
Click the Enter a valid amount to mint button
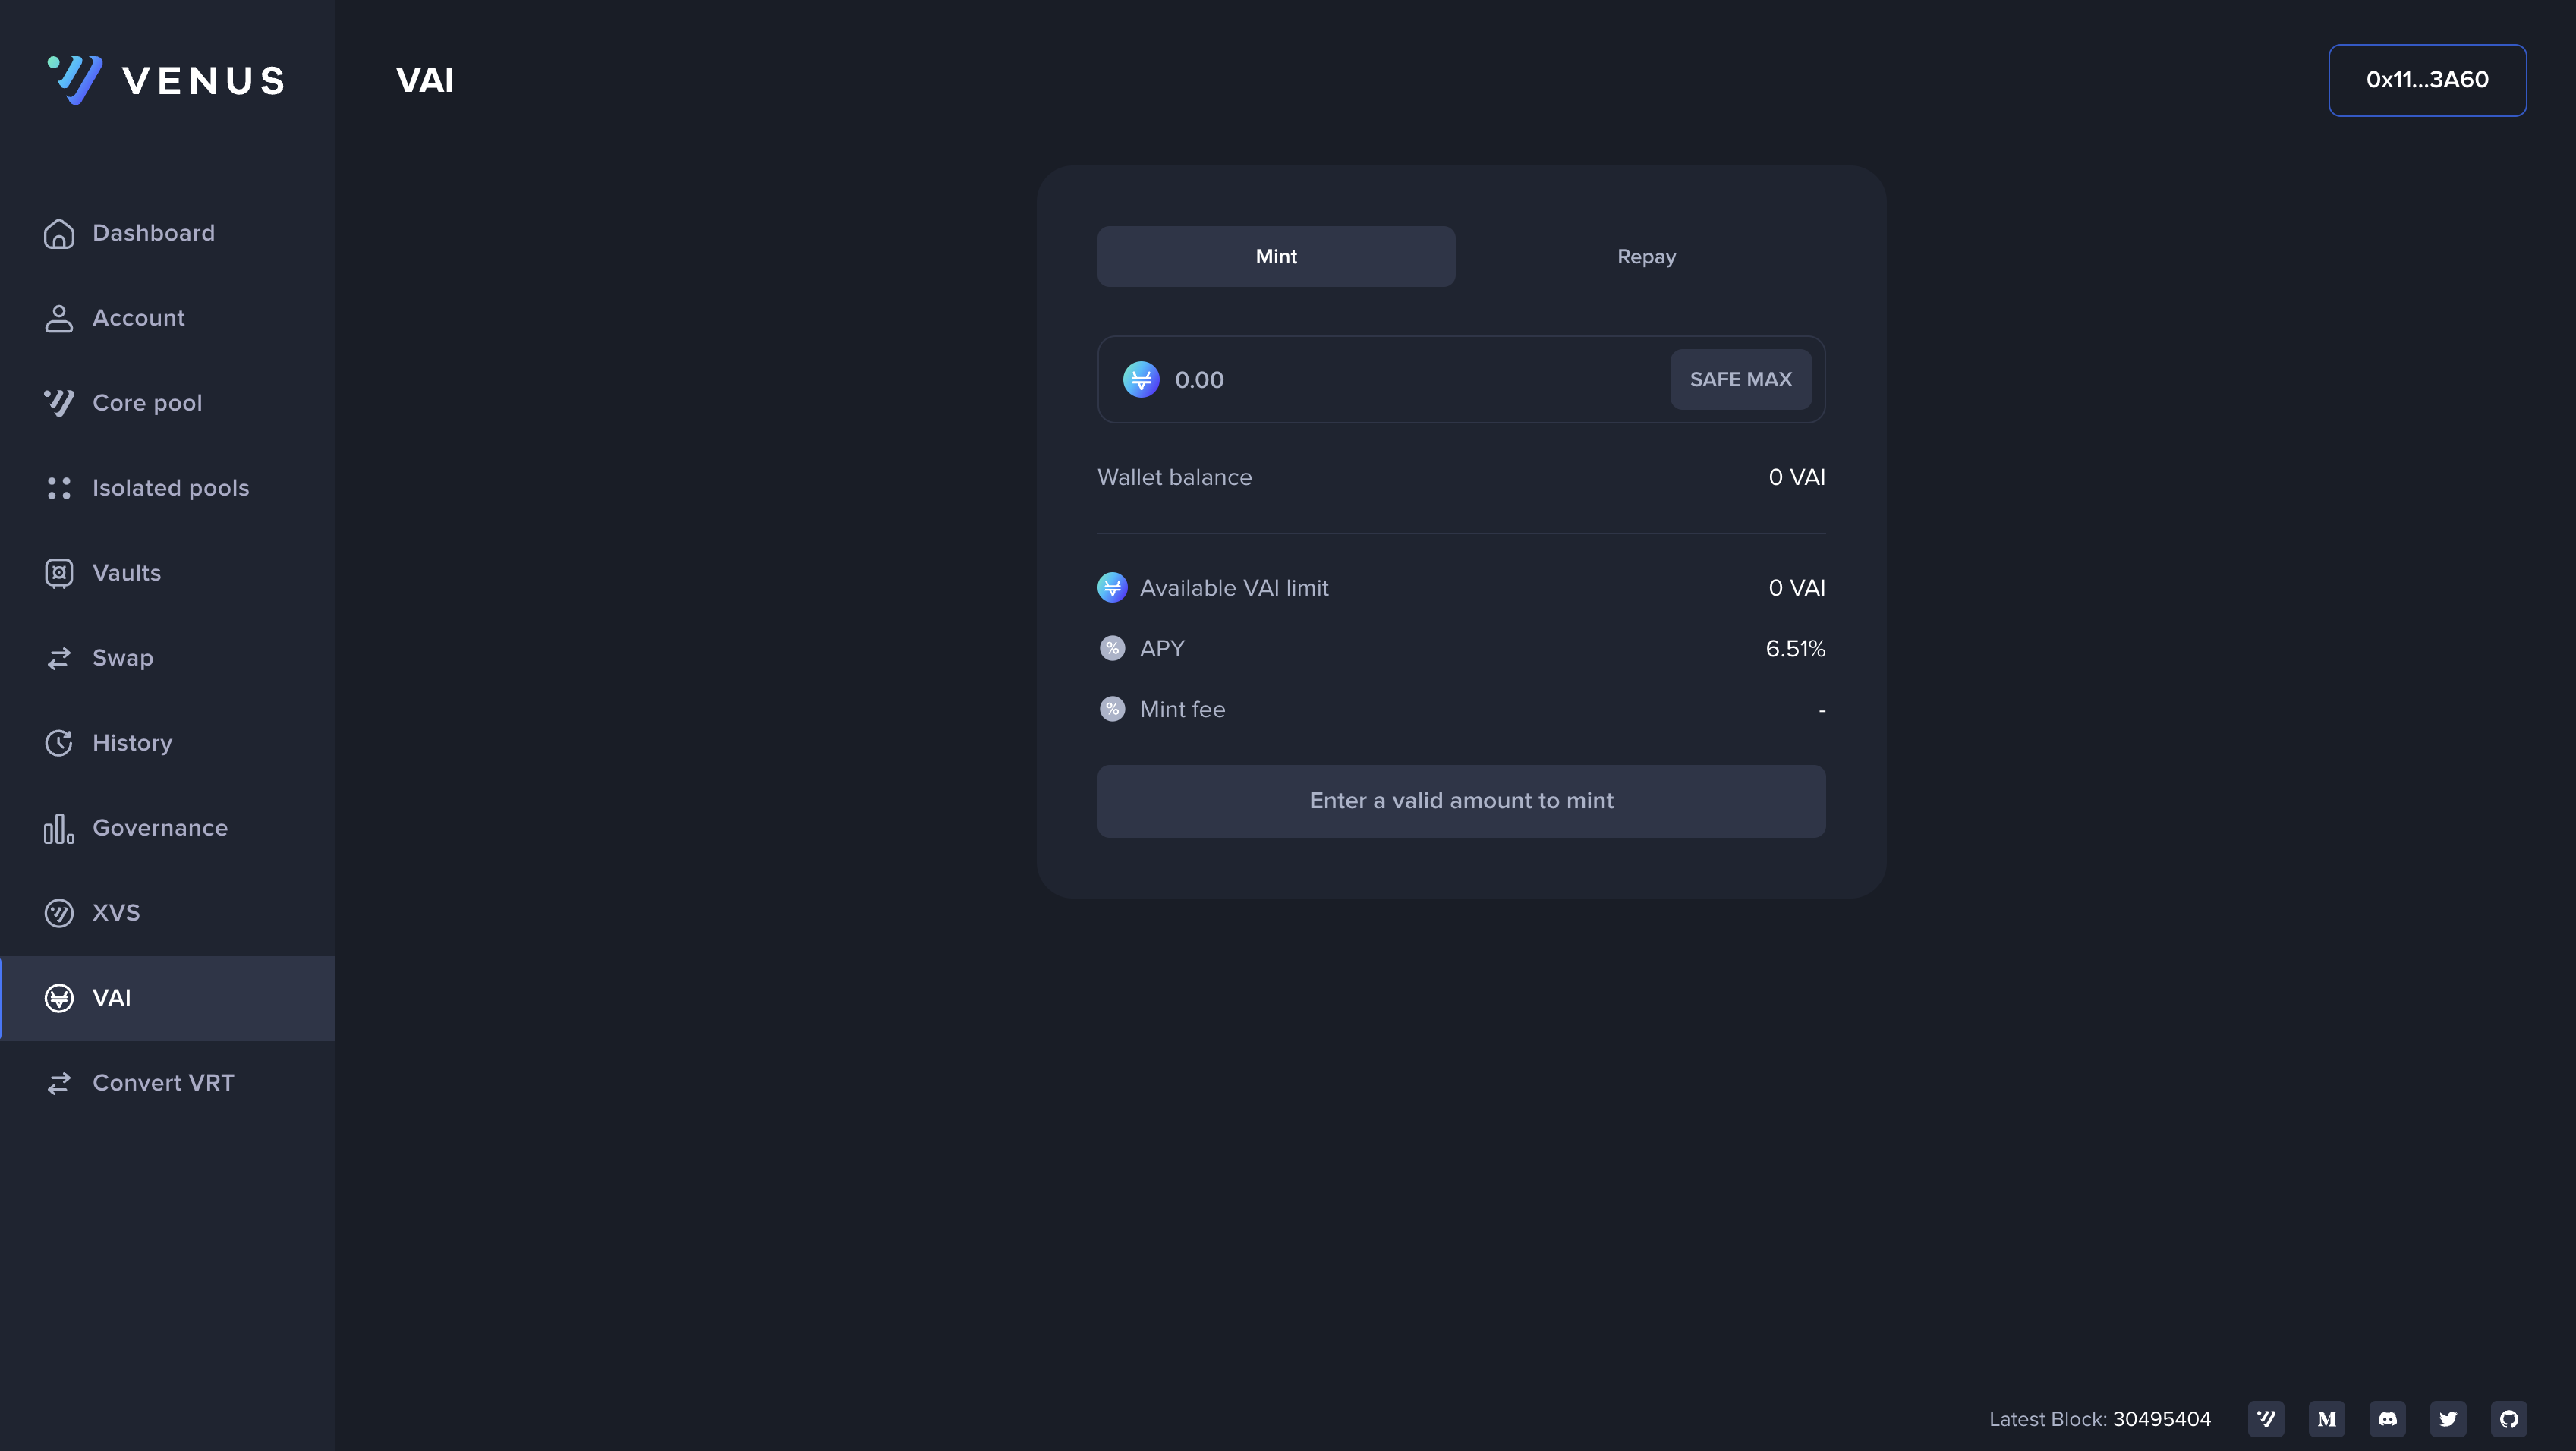(x=1461, y=801)
